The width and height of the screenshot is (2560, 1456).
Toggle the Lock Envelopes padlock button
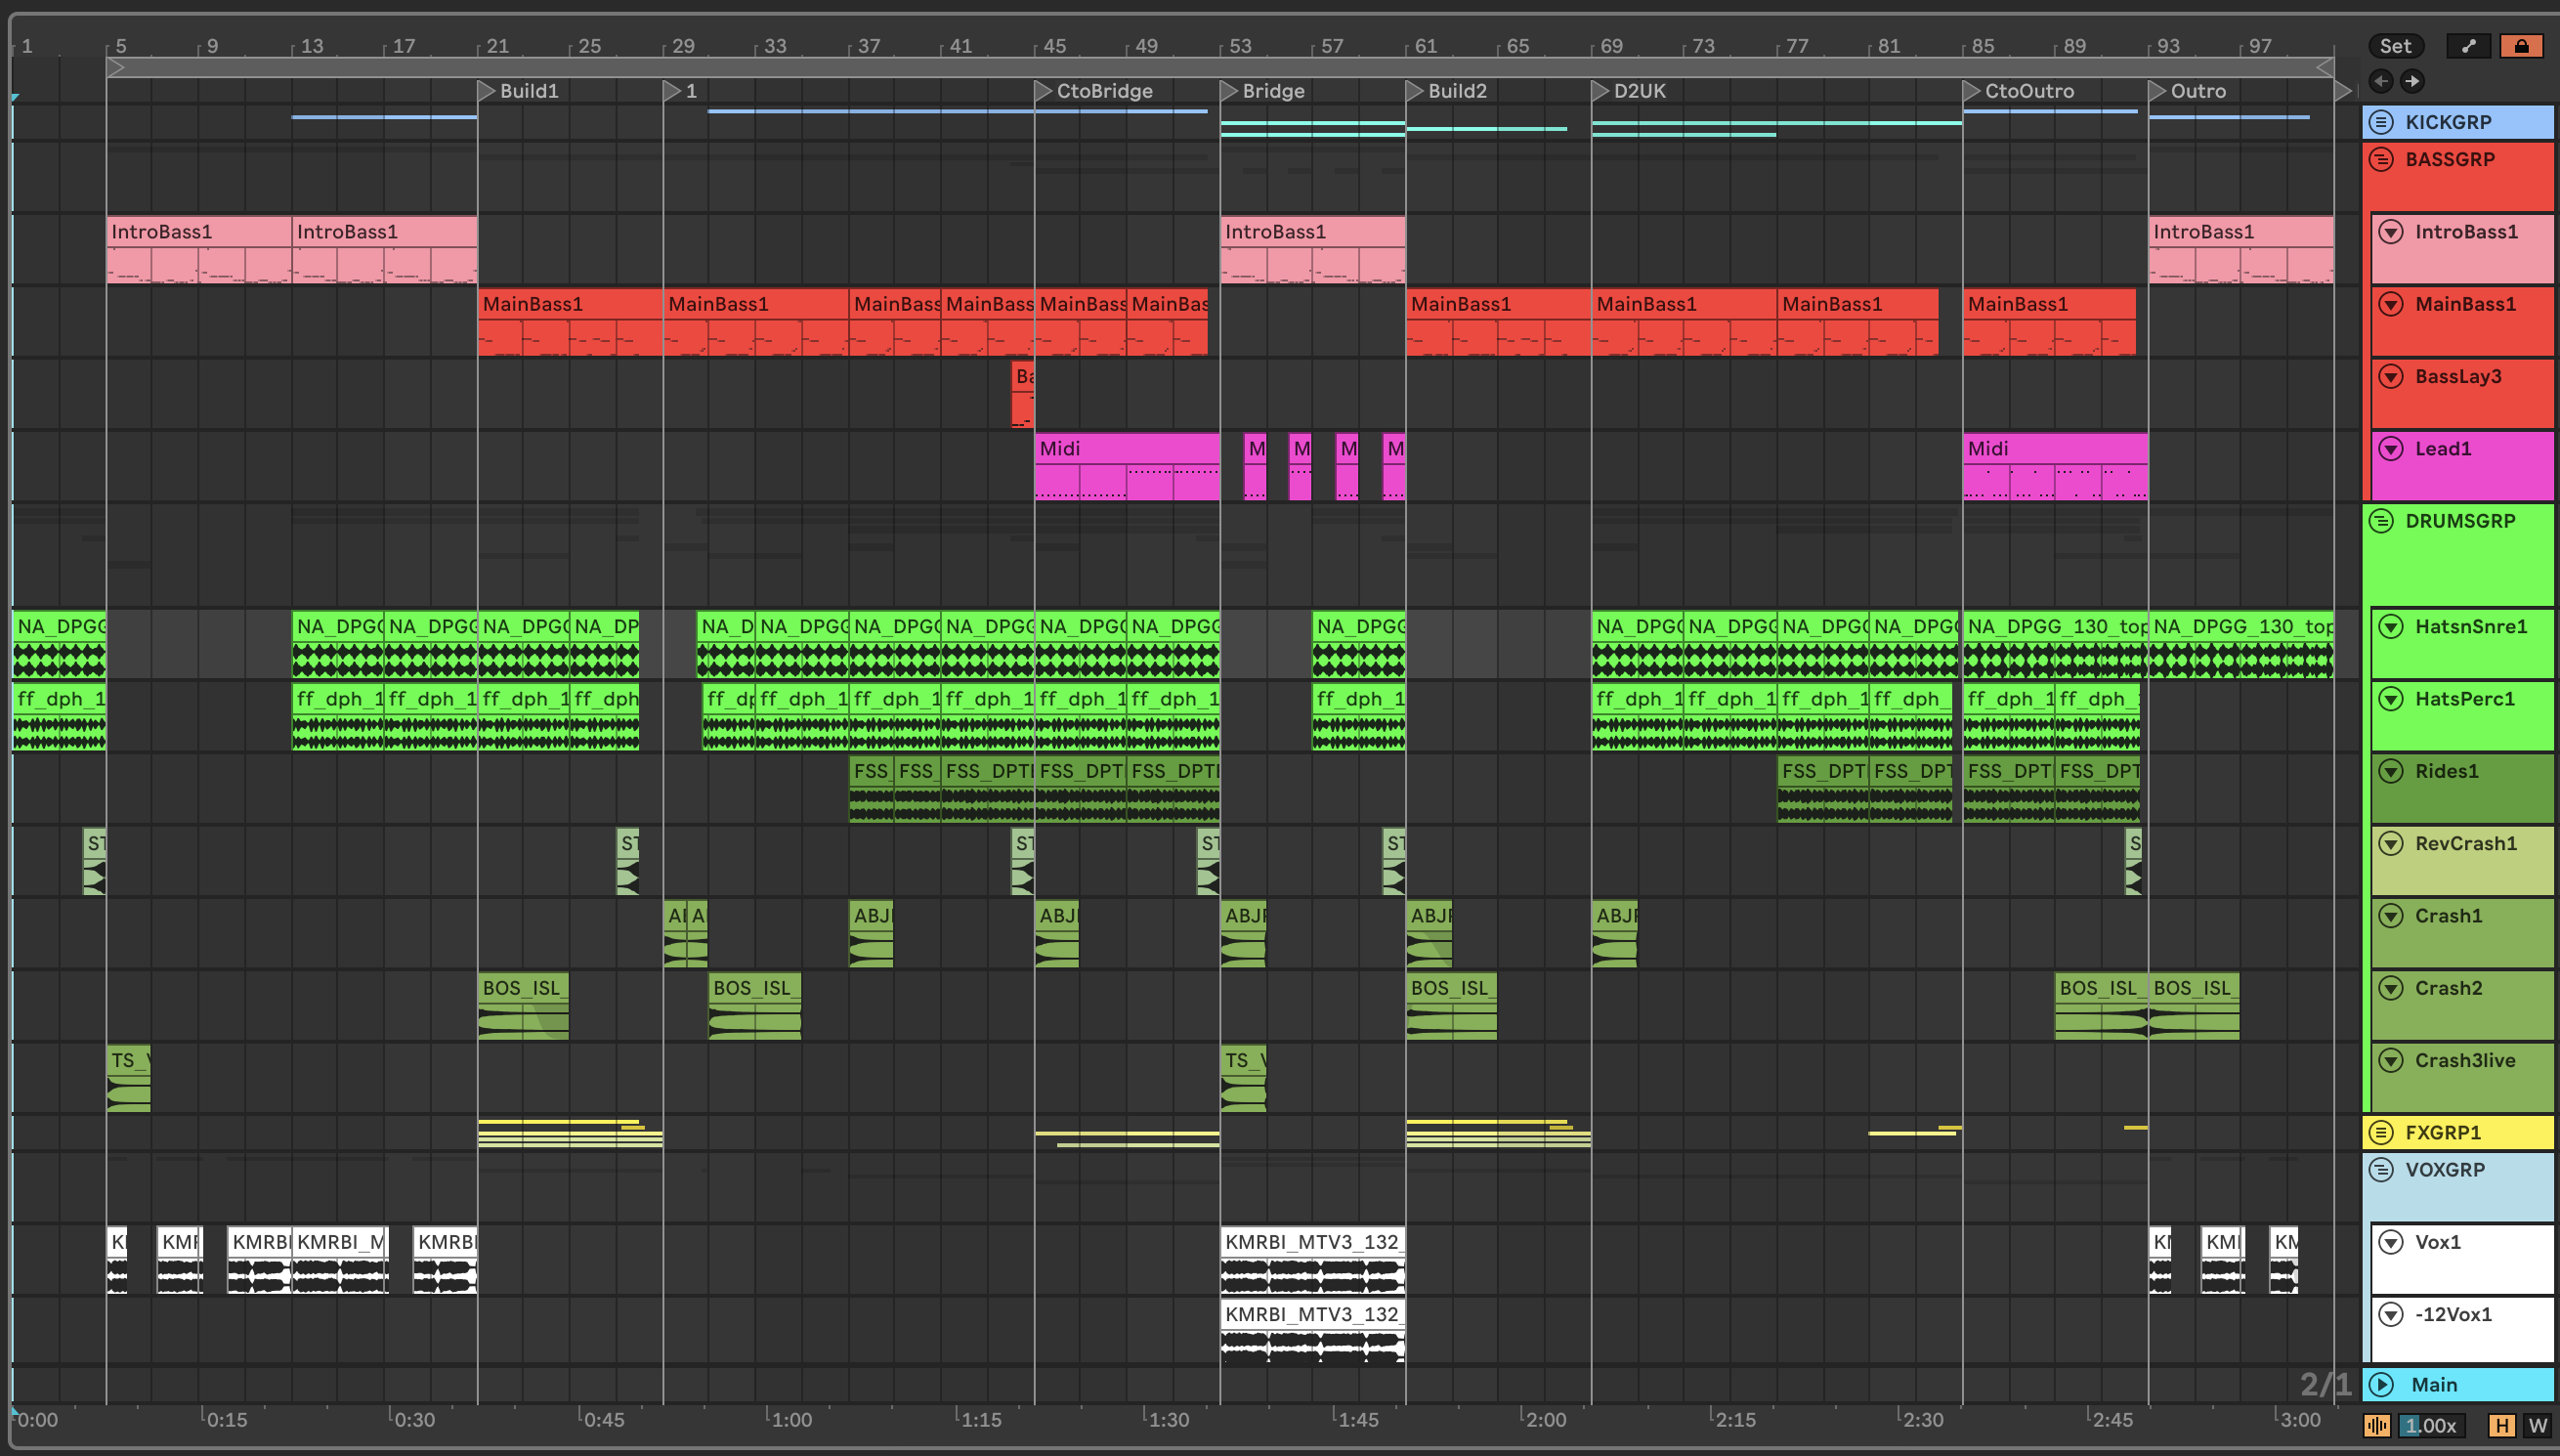tap(2521, 46)
